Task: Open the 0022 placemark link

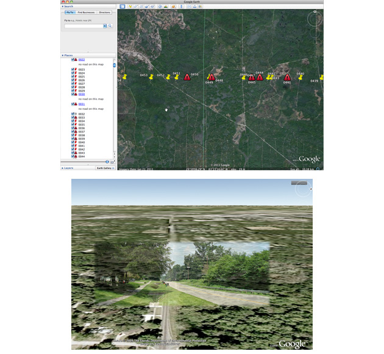Action: [82, 60]
